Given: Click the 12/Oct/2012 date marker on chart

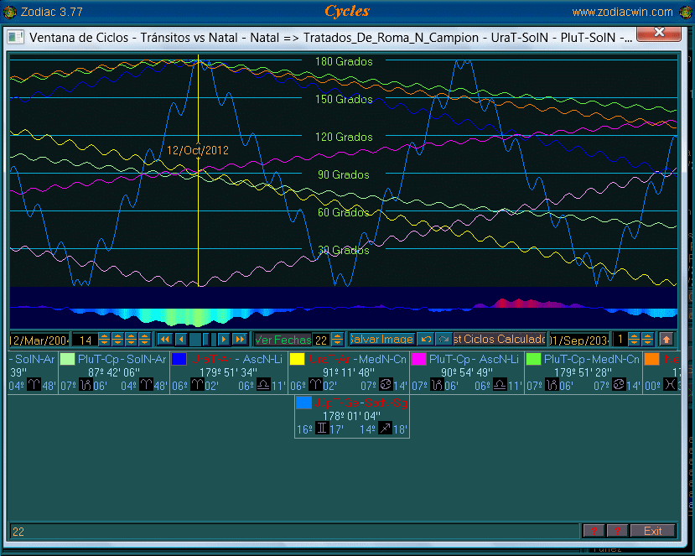Looking at the screenshot, I should coord(198,150).
